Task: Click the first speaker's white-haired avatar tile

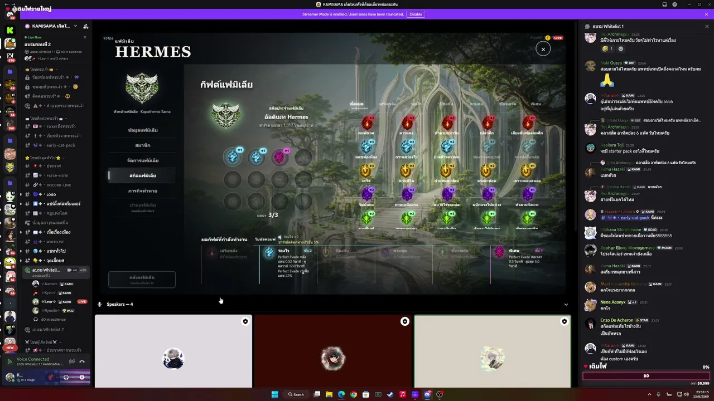Action: pos(173,351)
